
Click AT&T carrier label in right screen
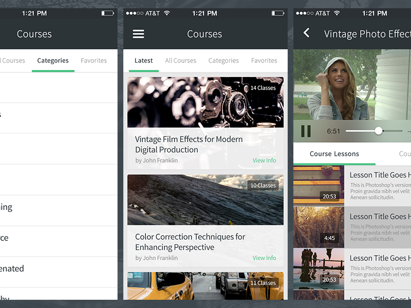(323, 13)
